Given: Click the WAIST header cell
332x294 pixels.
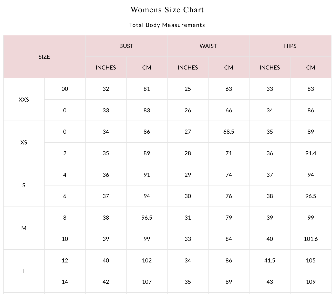Looking at the screenshot, I should point(208,46).
